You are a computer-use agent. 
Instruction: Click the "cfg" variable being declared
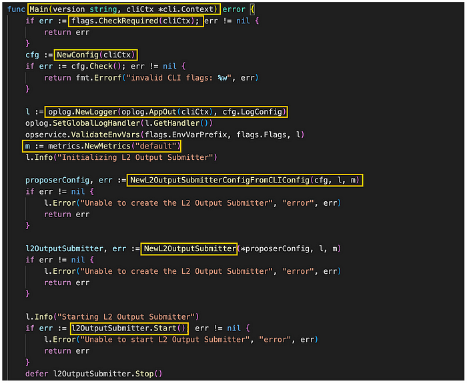[32, 55]
